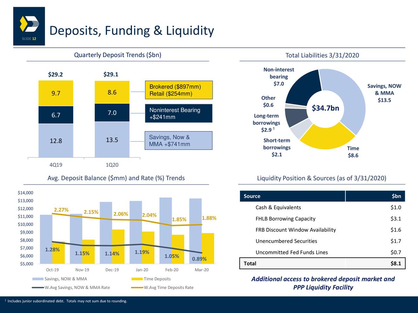Viewport: 418px width, 313px height.
Task: Click the 2.15% rate label
Action: [x=91, y=212]
